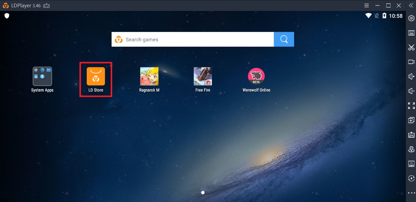Install an APK file
The image size is (416, 202).
(411, 134)
